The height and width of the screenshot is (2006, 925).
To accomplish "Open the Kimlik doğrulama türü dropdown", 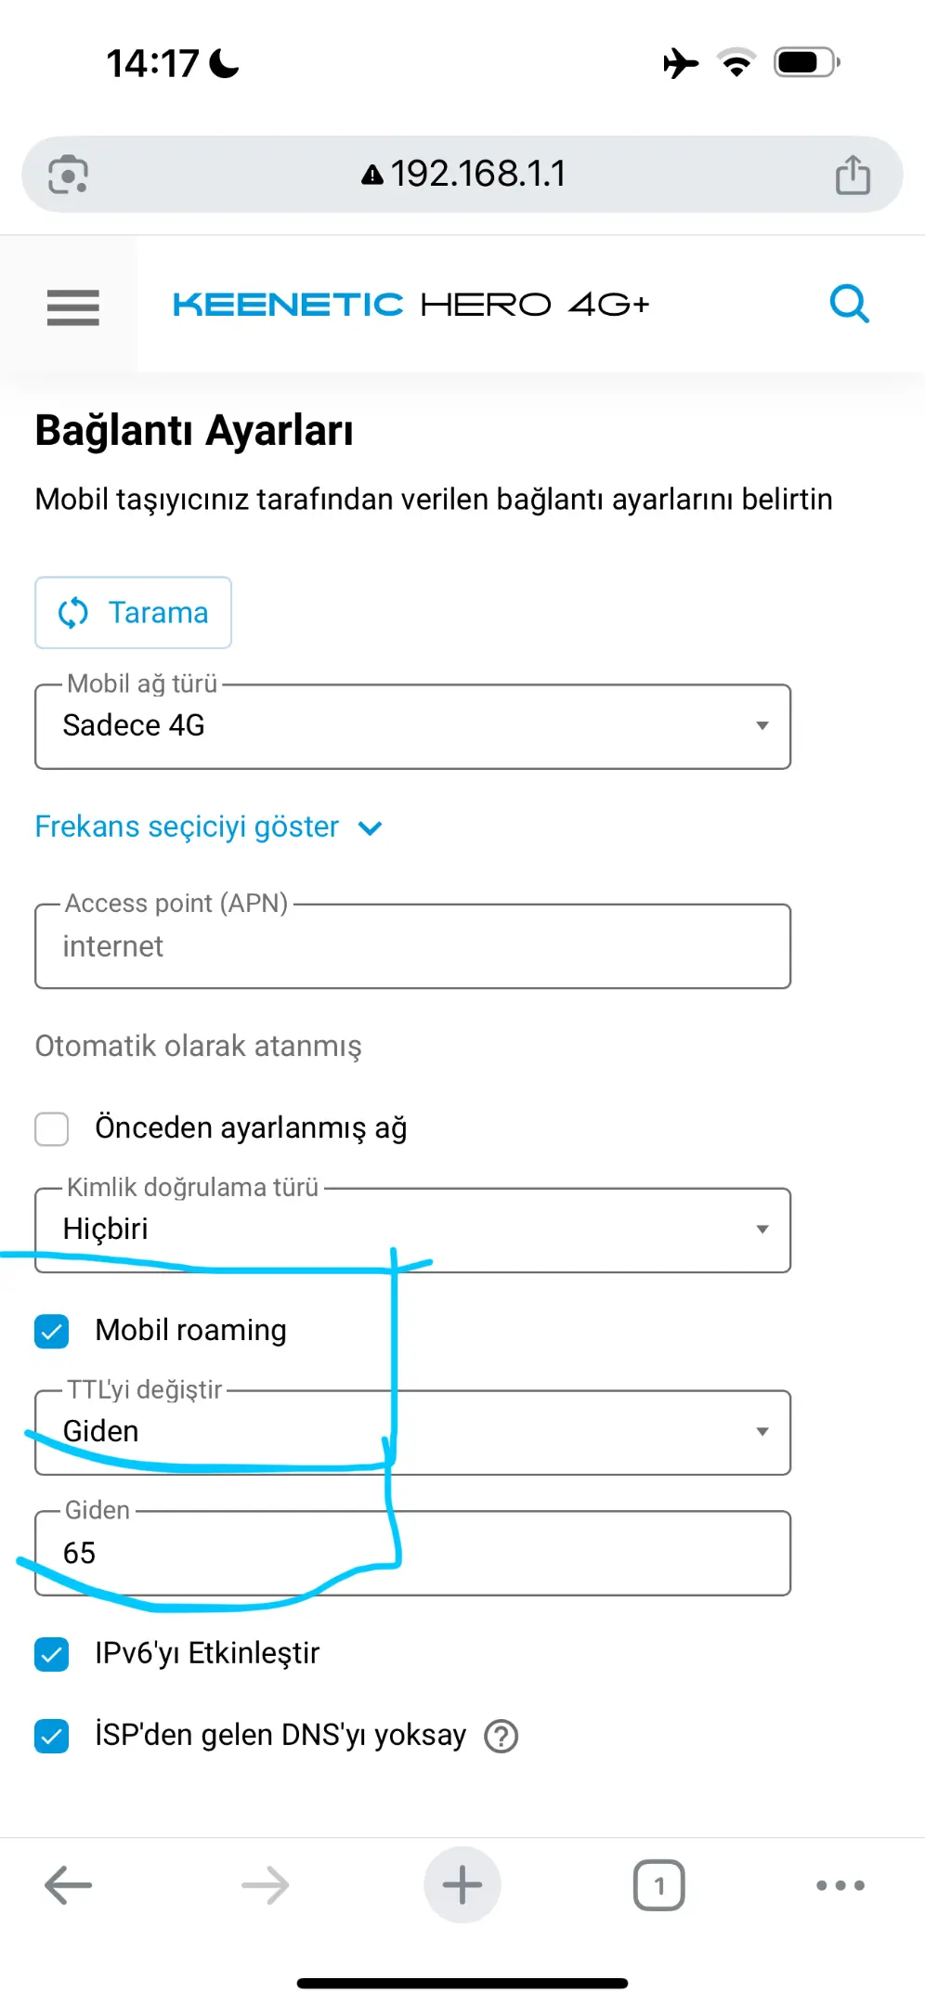I will coord(413,1230).
